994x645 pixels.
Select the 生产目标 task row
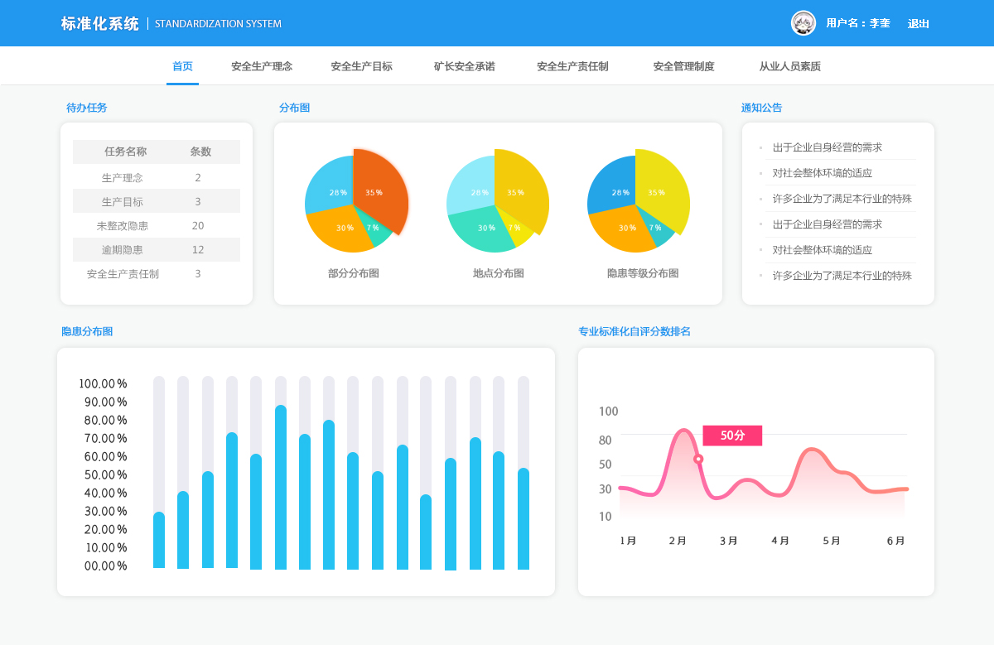click(x=157, y=201)
